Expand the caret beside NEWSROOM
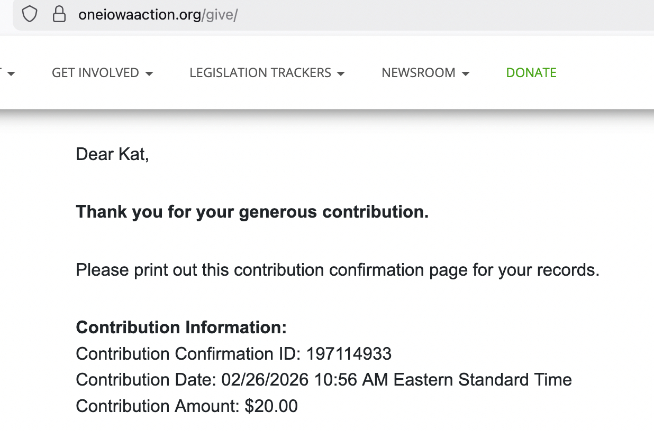654x431 pixels. 466,74
